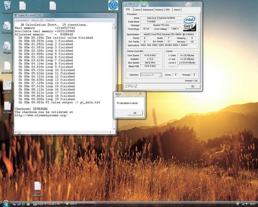Click Super PI horizontal scrollbar right arrow
The width and height of the screenshot is (258, 207).
(x=110, y=133)
